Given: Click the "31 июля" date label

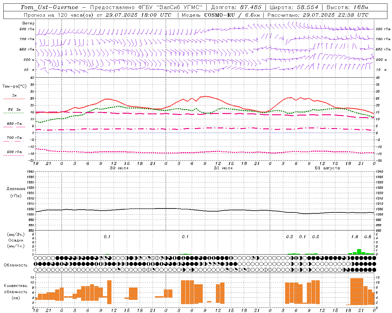Looking at the screenshot, I should pyautogui.click(x=223, y=168).
